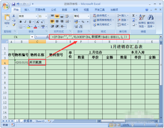Switch to the 页面布局 ribbon tab
The image size is (164, 128).
40,10
